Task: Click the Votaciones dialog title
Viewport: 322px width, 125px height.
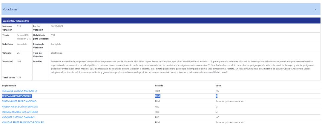Action: pyautogui.click(x=10, y=10)
